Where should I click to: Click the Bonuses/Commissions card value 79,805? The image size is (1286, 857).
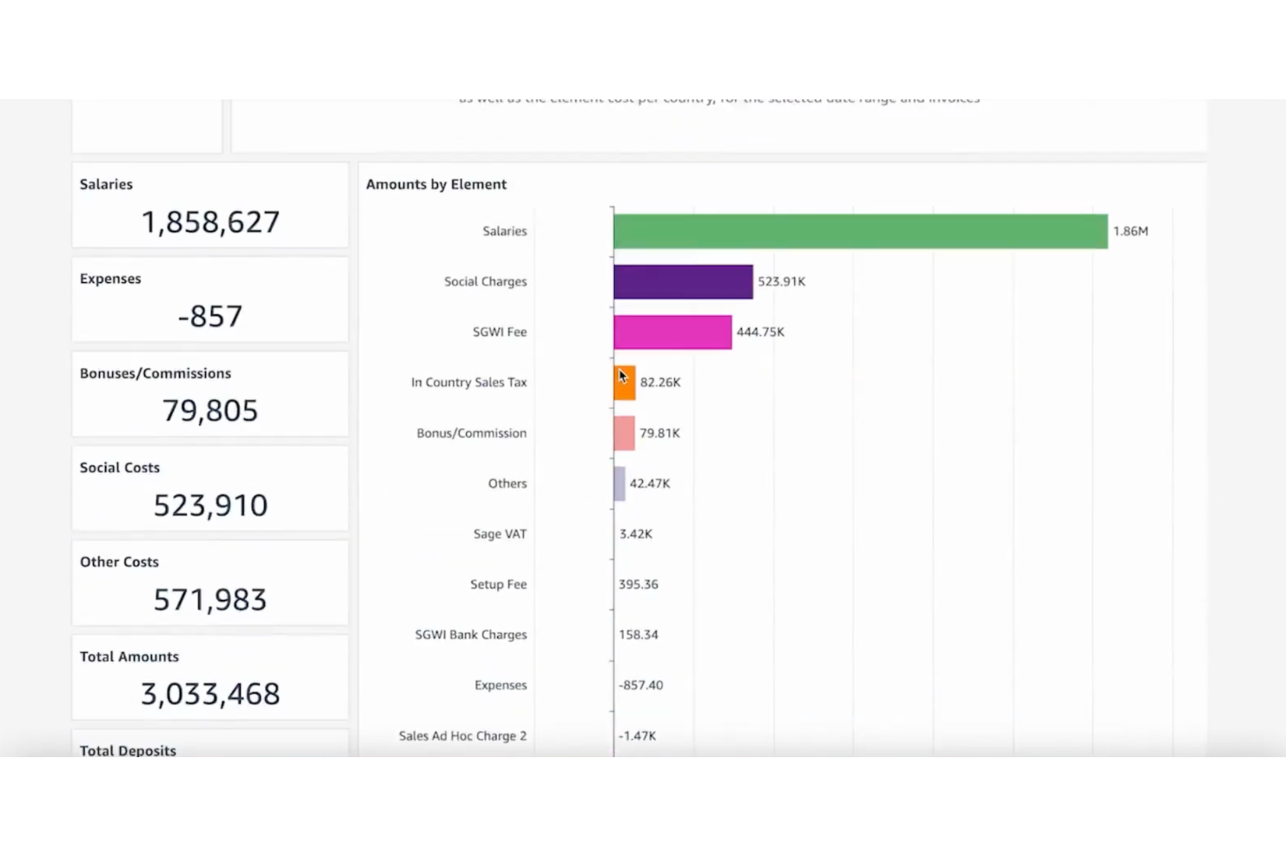(x=210, y=411)
